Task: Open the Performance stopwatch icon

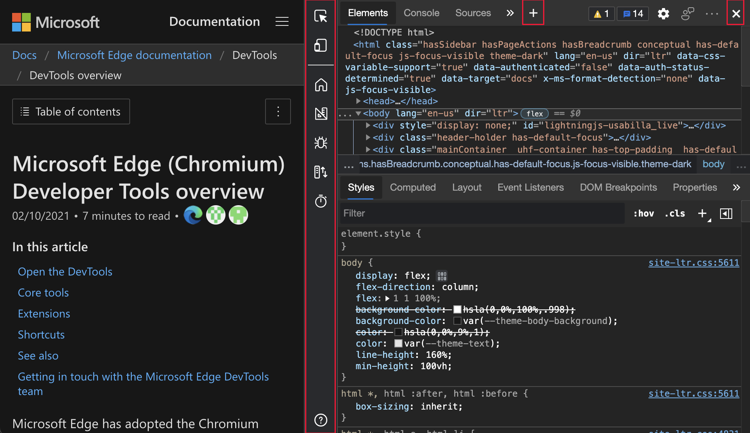Action: 321,201
